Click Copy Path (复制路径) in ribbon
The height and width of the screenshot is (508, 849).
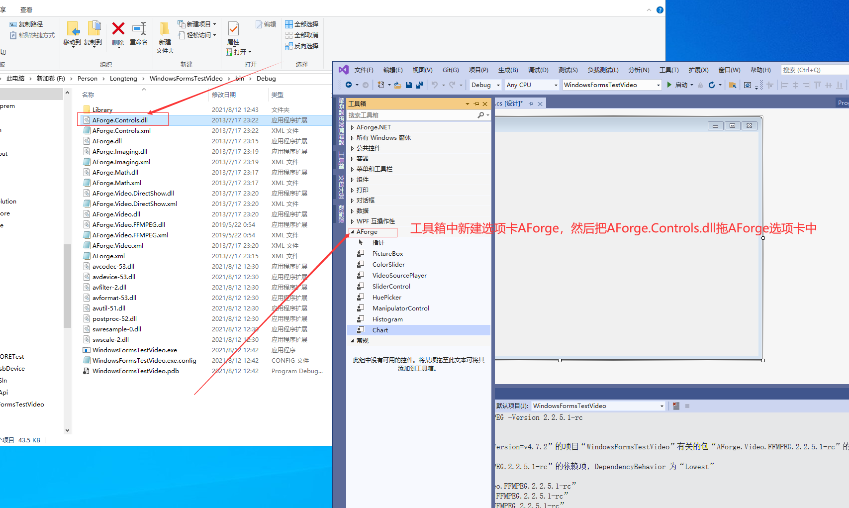(26, 24)
